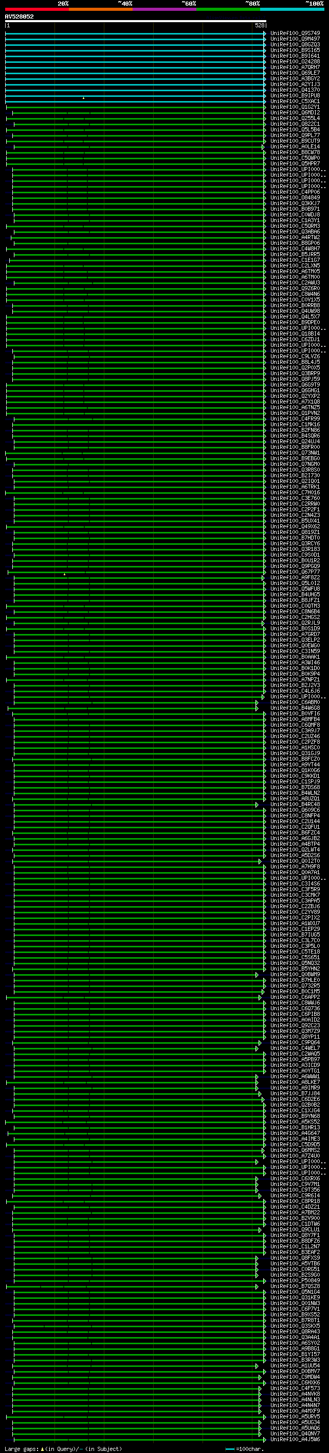Click the label UniRef100_C4L6J6

click(x=295, y=691)
